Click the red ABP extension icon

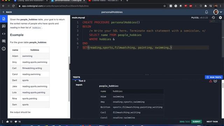click(x=190, y=6)
